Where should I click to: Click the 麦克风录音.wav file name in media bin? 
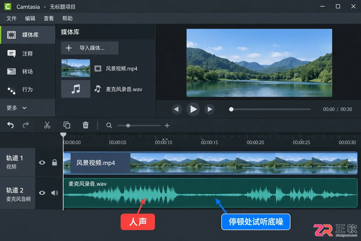pyautogui.click(x=124, y=89)
